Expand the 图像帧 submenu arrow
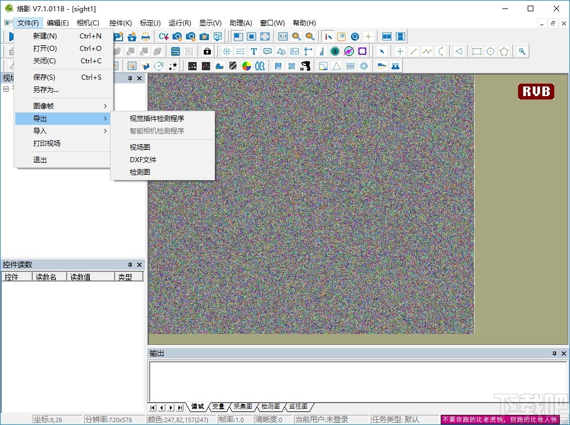The height and width of the screenshot is (425, 570). (x=105, y=106)
